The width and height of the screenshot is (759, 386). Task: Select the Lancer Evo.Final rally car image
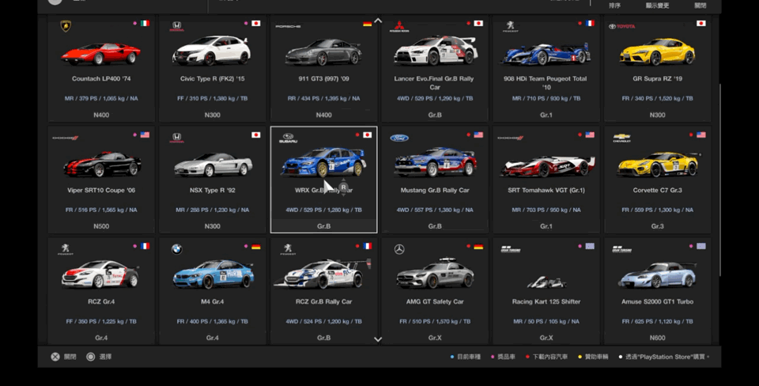(x=435, y=51)
